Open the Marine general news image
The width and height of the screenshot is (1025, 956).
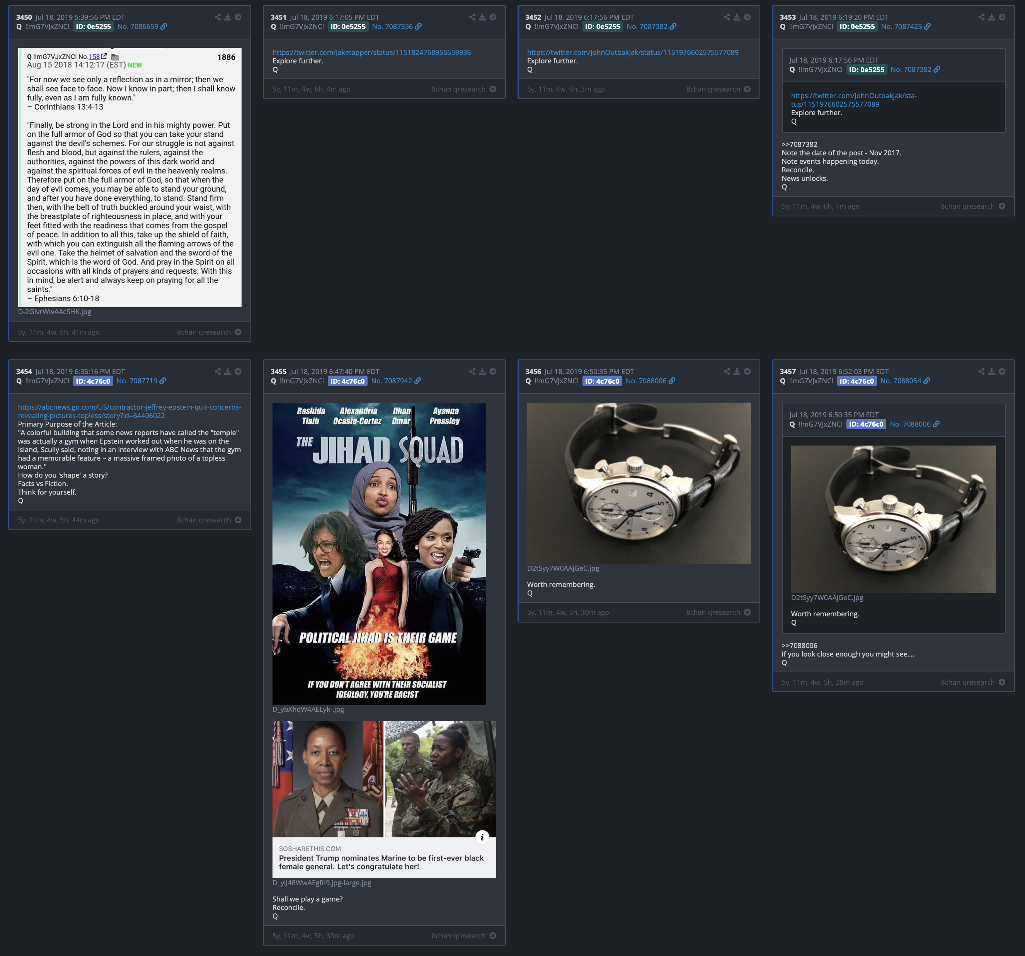click(384, 800)
